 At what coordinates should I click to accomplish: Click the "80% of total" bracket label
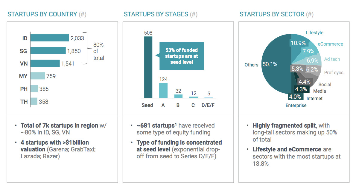click(x=98, y=51)
